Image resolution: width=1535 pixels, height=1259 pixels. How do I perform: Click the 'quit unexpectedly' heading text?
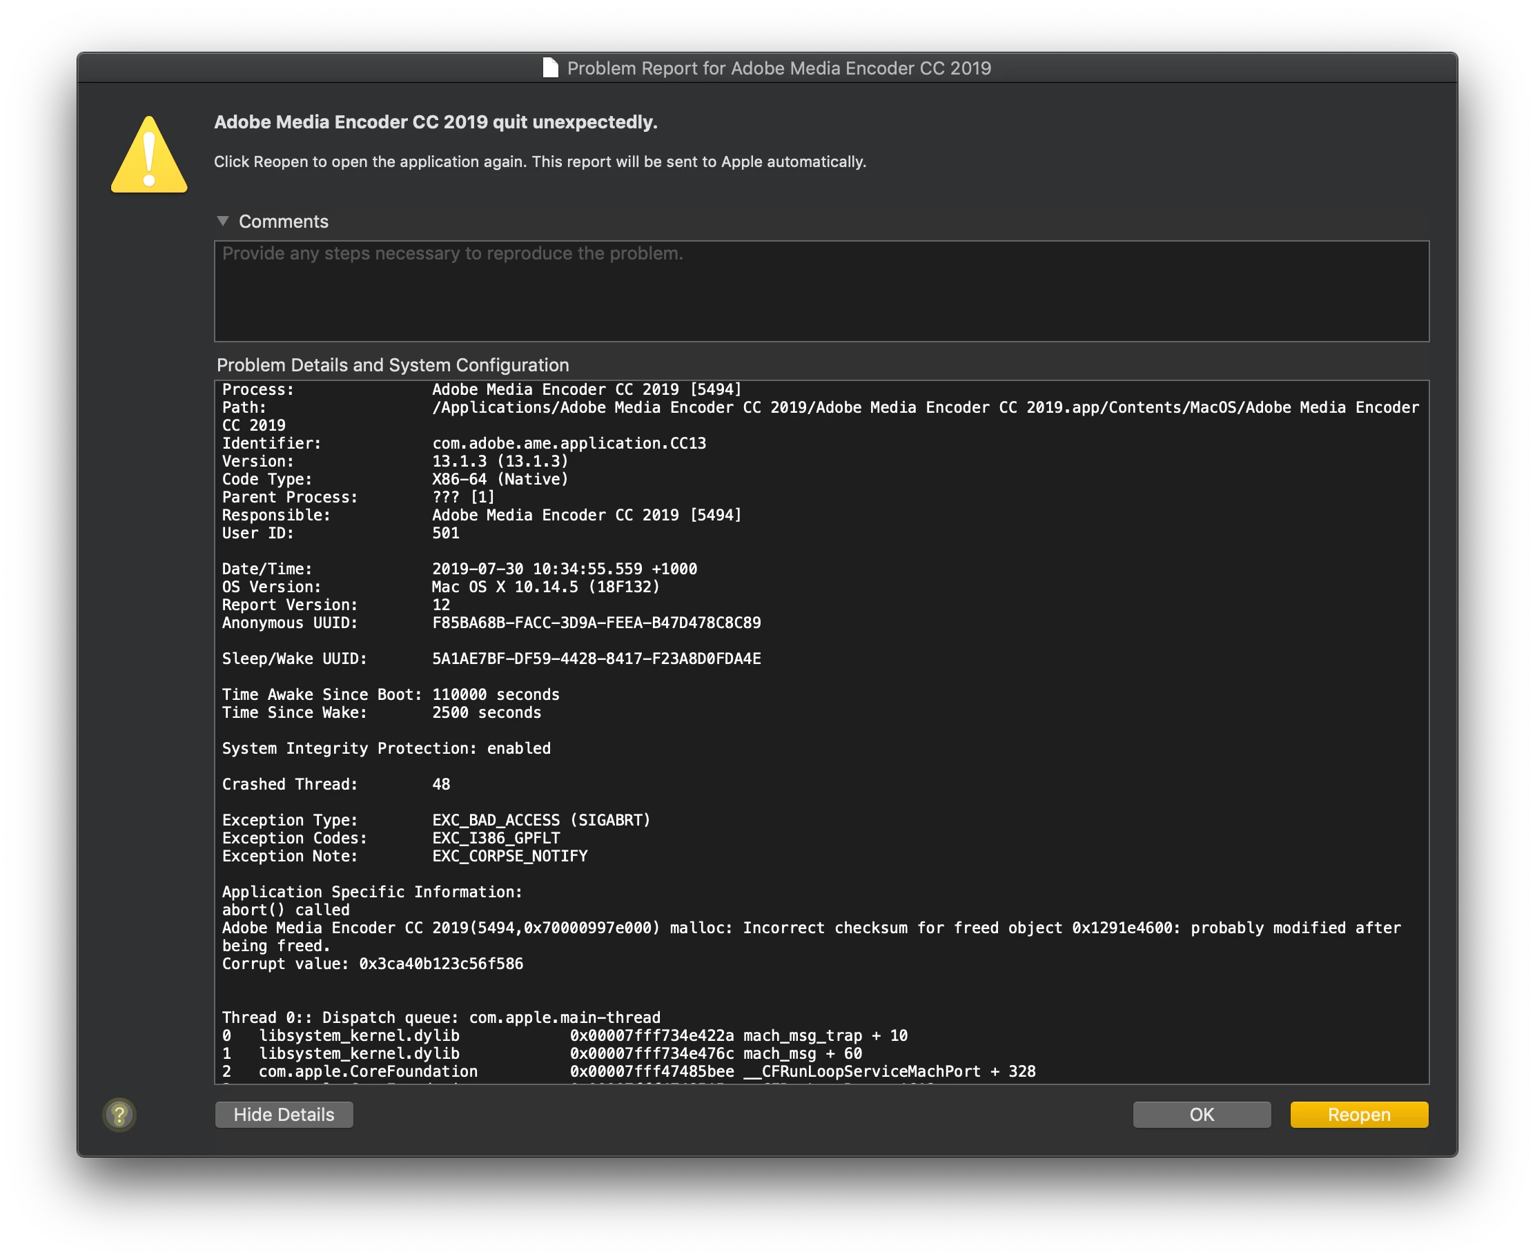click(435, 122)
